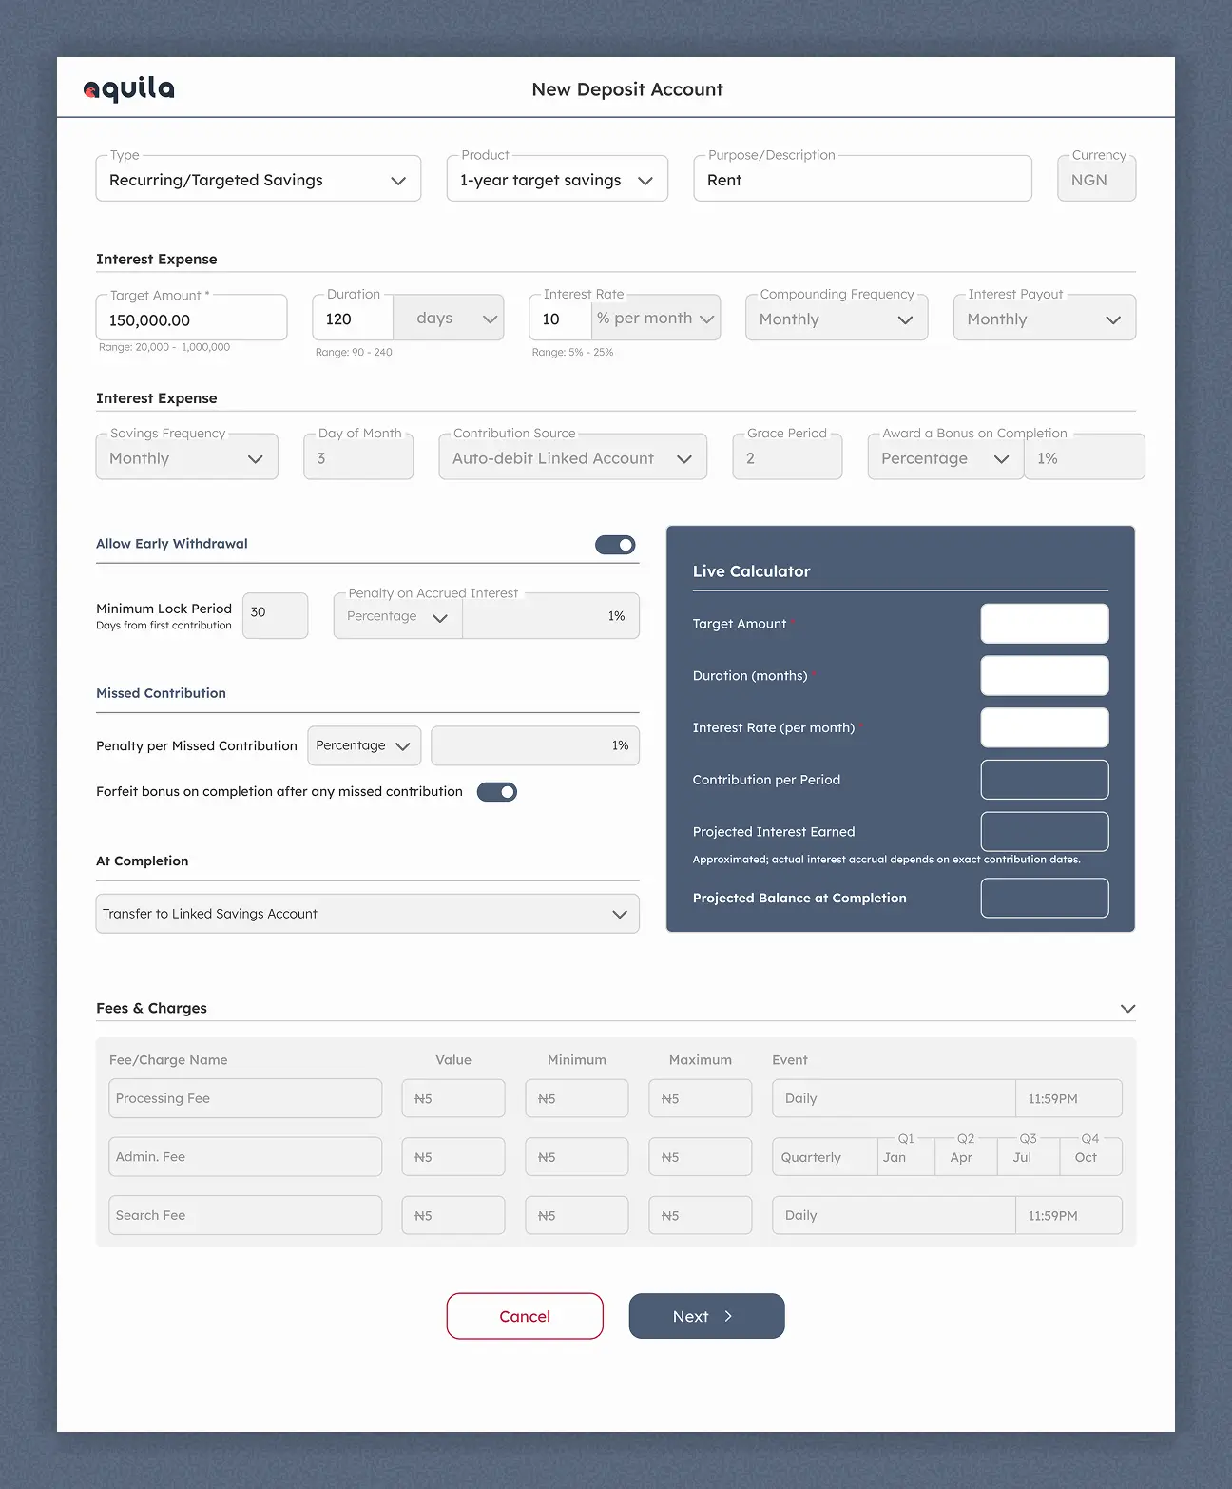Click the Duration value field
The width and height of the screenshot is (1232, 1489).
[x=353, y=318]
